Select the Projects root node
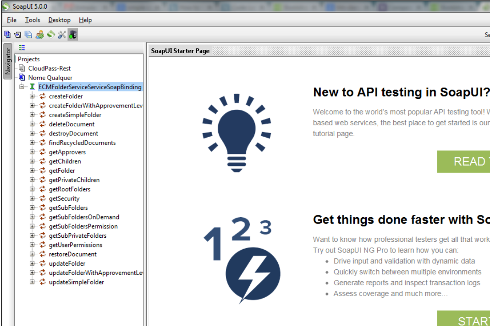490x326 pixels. pyautogui.click(x=29, y=59)
